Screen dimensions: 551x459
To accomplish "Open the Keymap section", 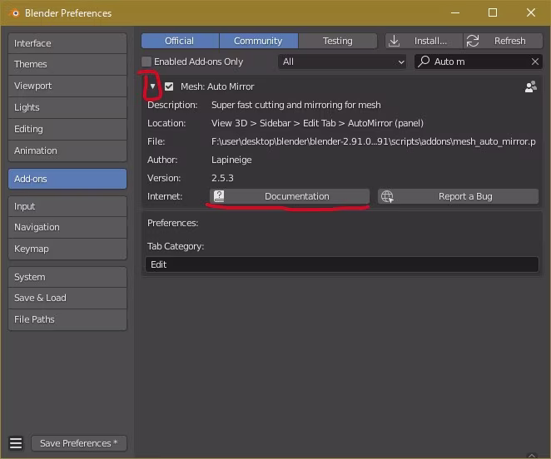I will click(67, 249).
